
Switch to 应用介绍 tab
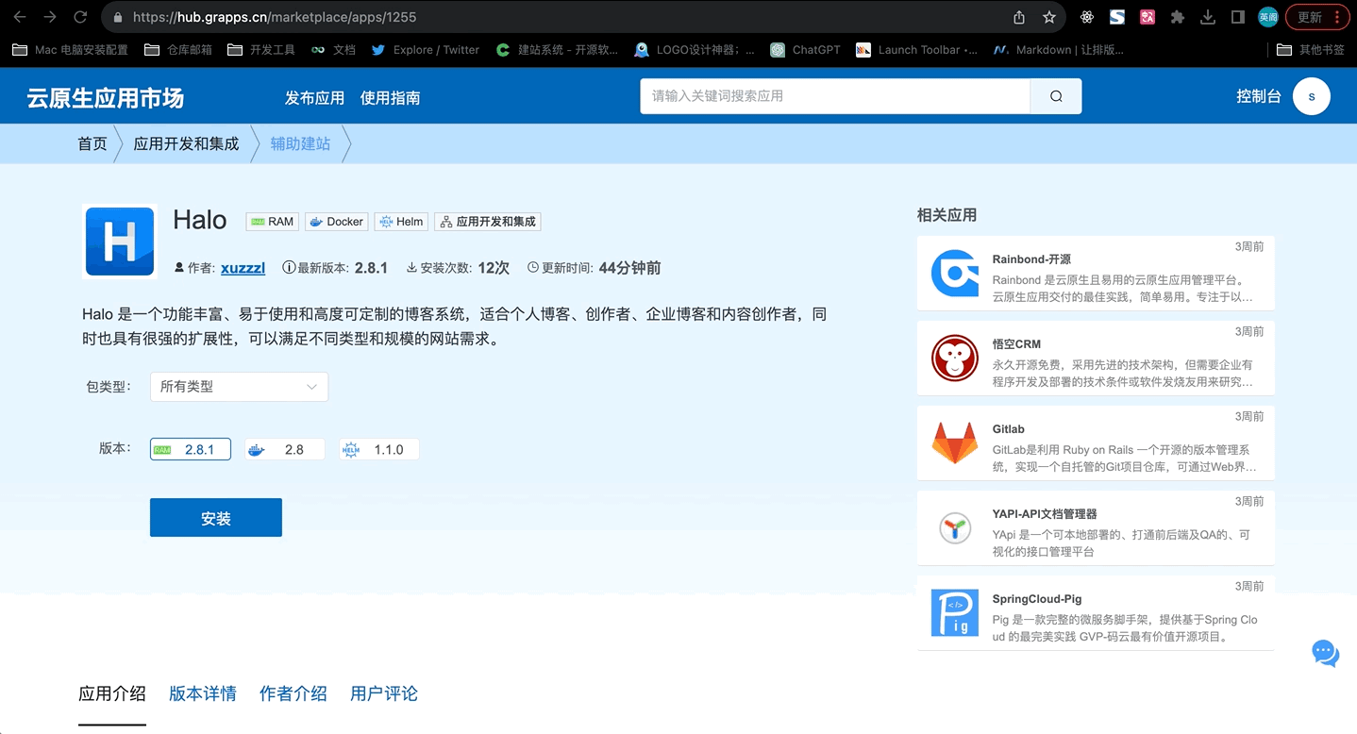[112, 693]
